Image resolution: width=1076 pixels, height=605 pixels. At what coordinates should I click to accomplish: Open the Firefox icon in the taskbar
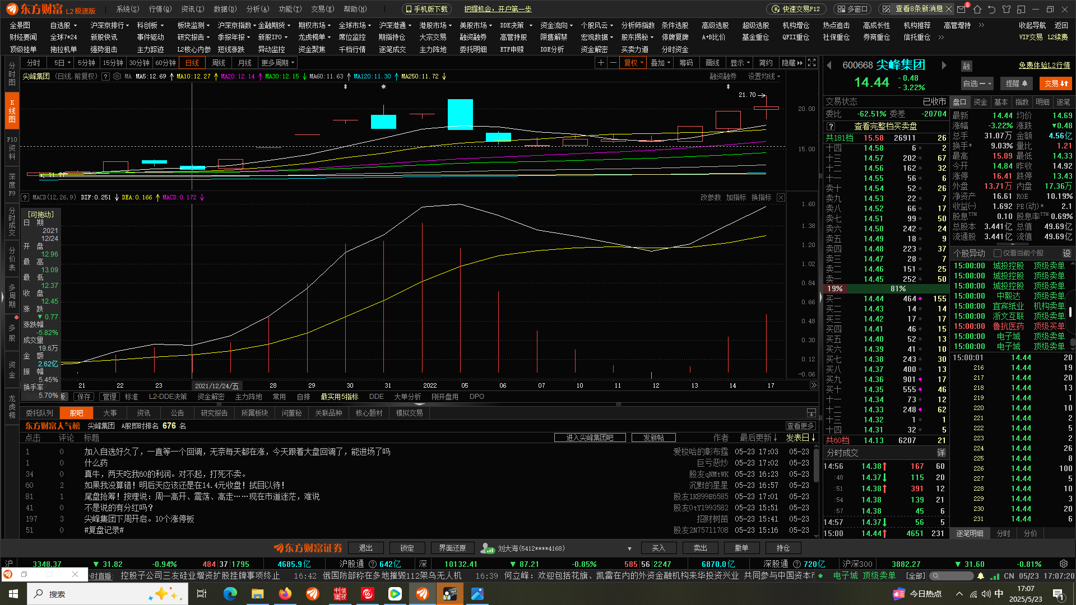[285, 594]
